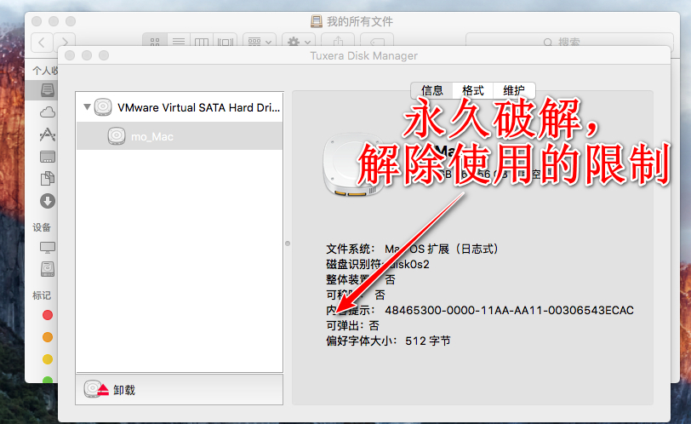Switch to the 格式 tab

(473, 90)
